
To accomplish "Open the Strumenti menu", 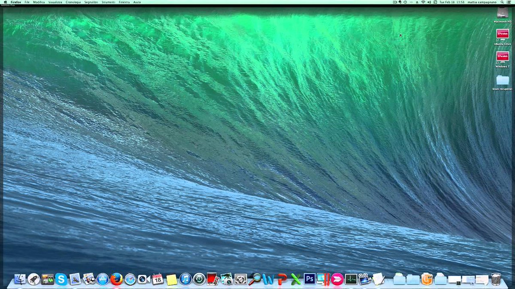I will pyautogui.click(x=109, y=2).
